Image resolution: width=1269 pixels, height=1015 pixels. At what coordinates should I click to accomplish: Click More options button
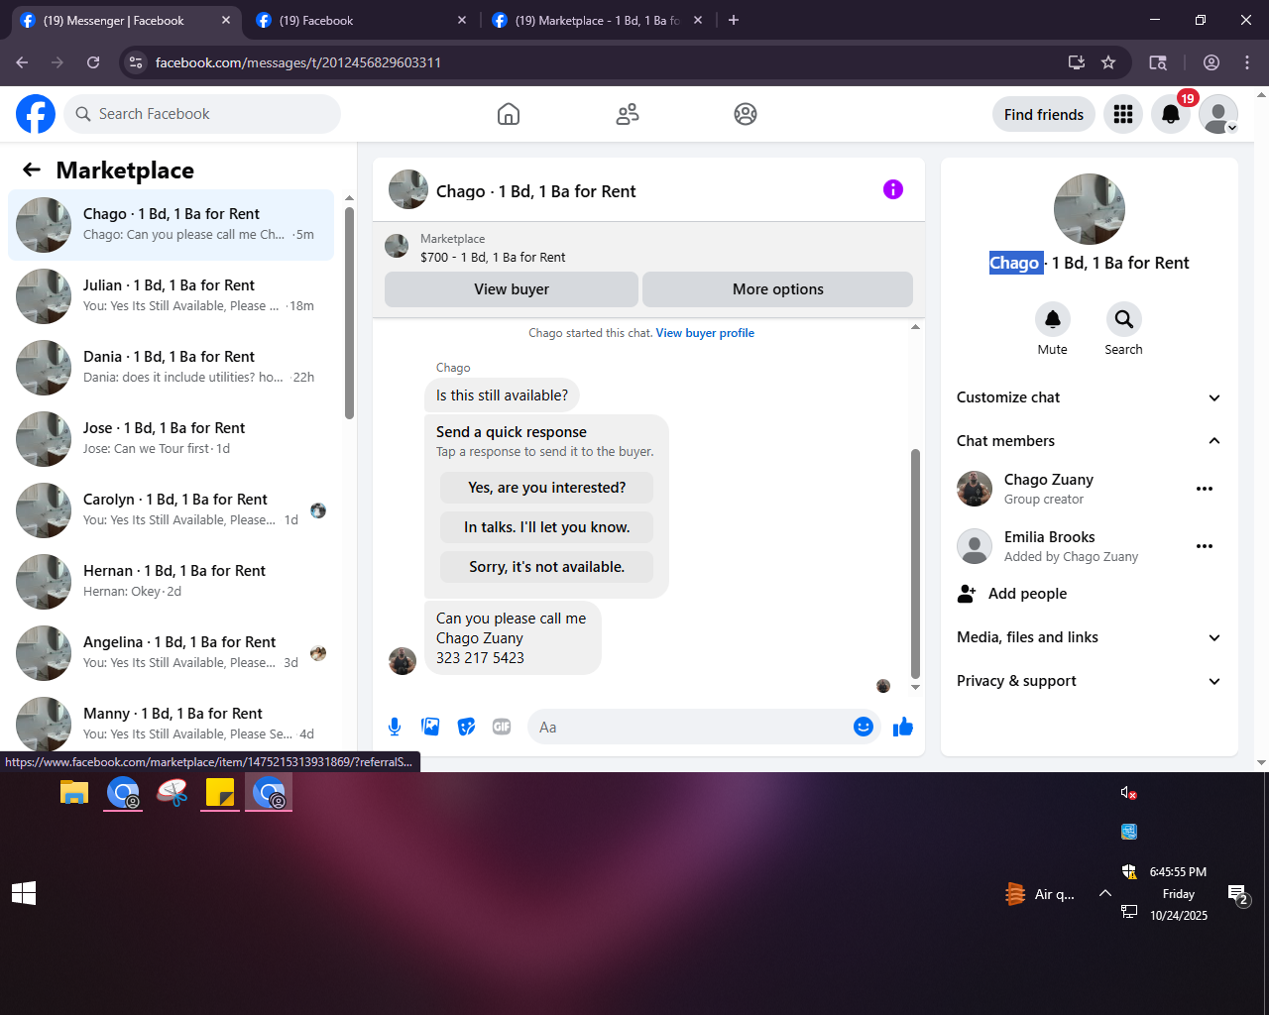[778, 289]
